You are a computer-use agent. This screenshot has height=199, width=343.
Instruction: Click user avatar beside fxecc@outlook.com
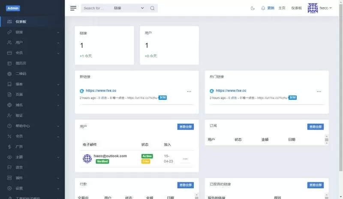point(87,159)
